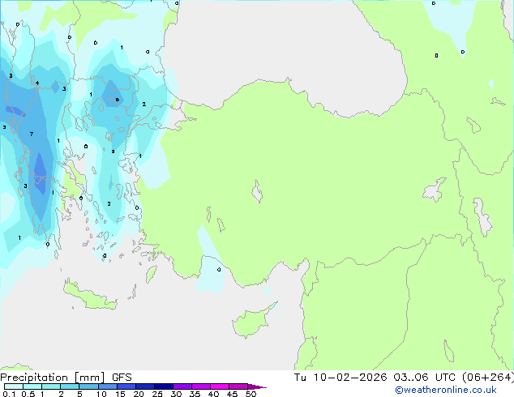Screen dimensions: 514x397
Task: Select the '35' legend scale label
Action: [195, 394]
